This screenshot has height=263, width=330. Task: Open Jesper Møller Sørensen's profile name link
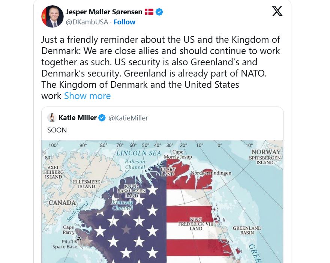104,12
